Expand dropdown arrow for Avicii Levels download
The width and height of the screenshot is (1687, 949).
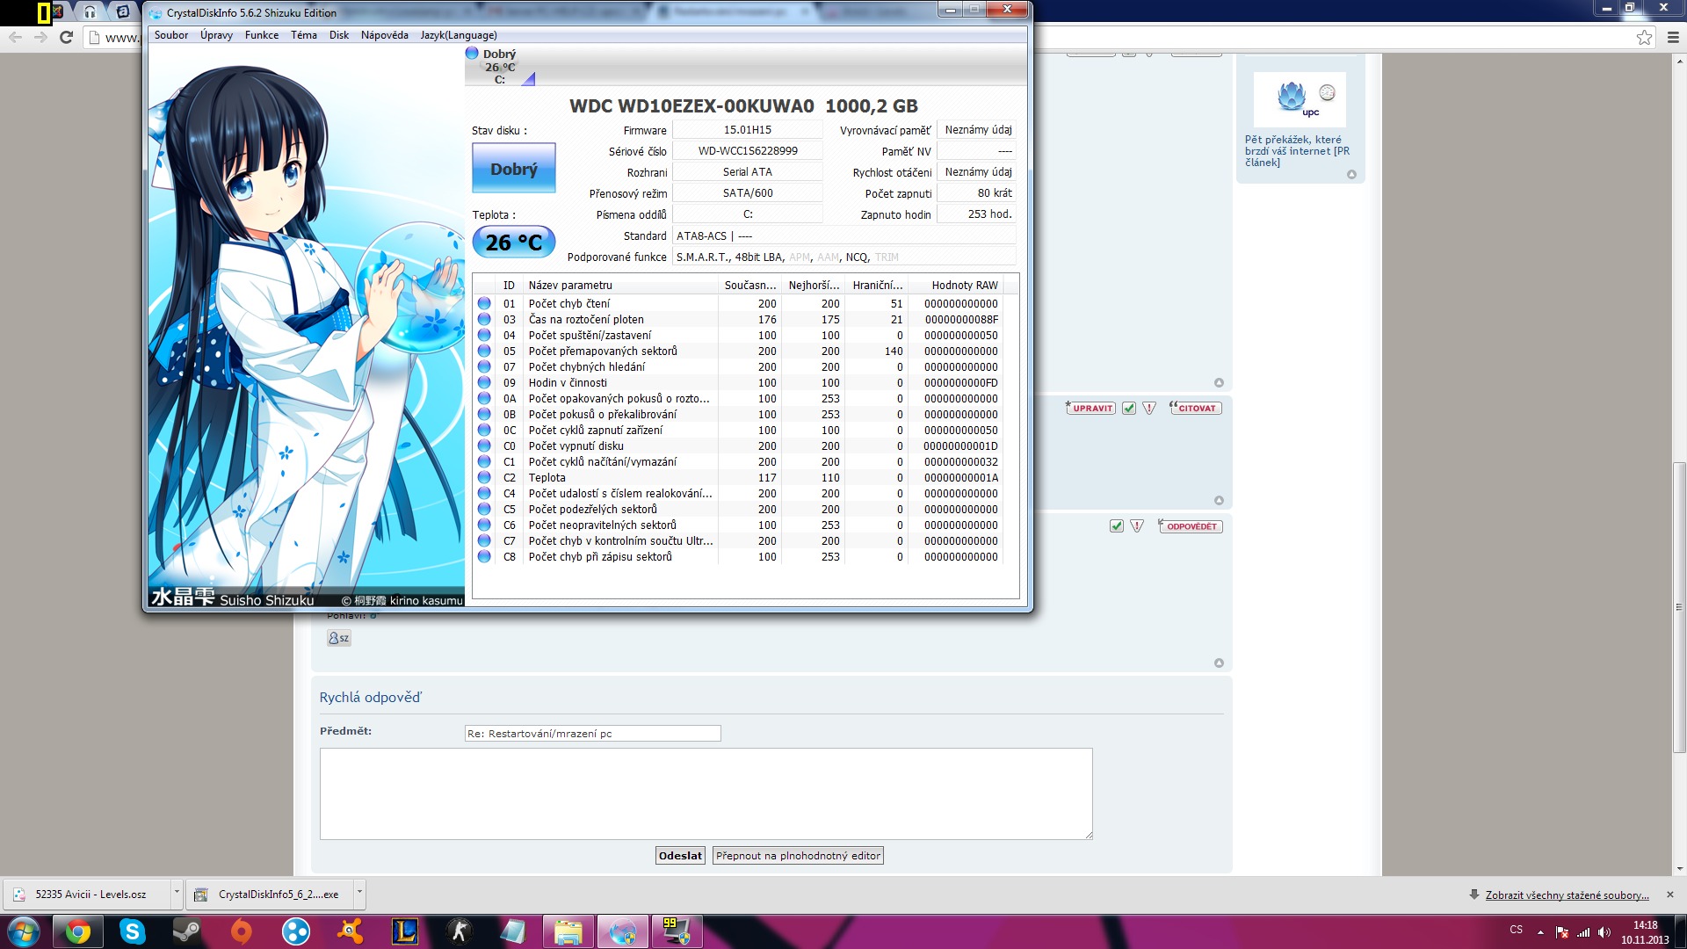(x=177, y=893)
